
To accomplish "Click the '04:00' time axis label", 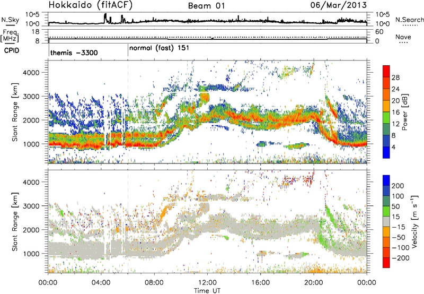I will pyautogui.click(x=101, y=283).
